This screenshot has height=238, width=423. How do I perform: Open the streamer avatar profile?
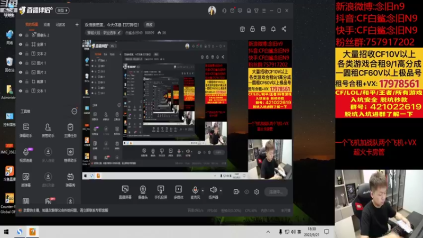pos(212,11)
